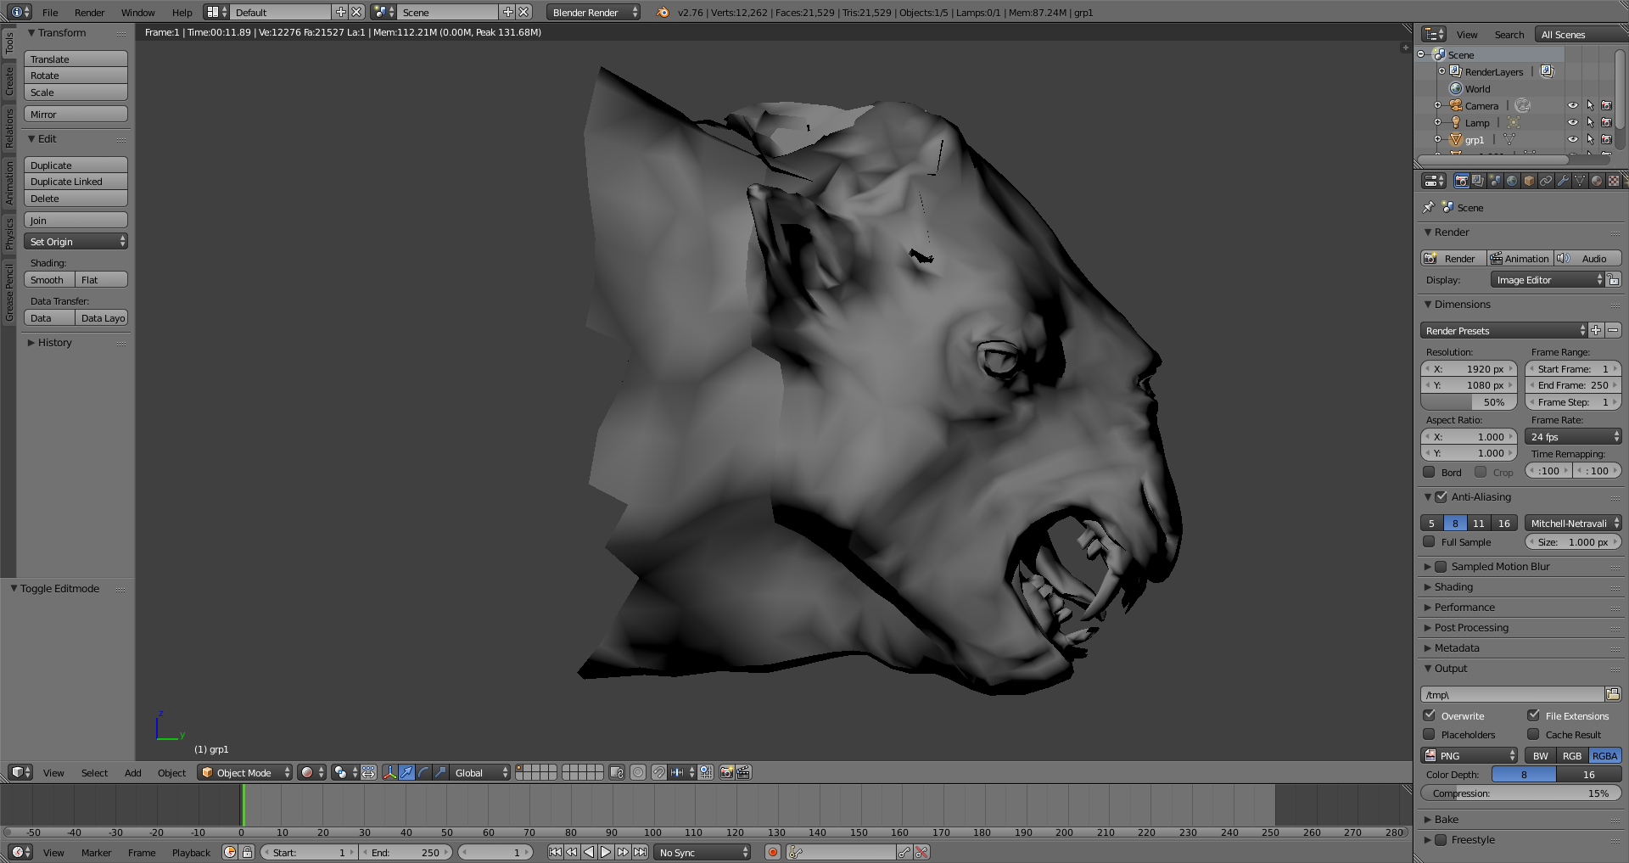
Task: Open the Material properties tab (sphere icon)
Action: (x=1597, y=181)
